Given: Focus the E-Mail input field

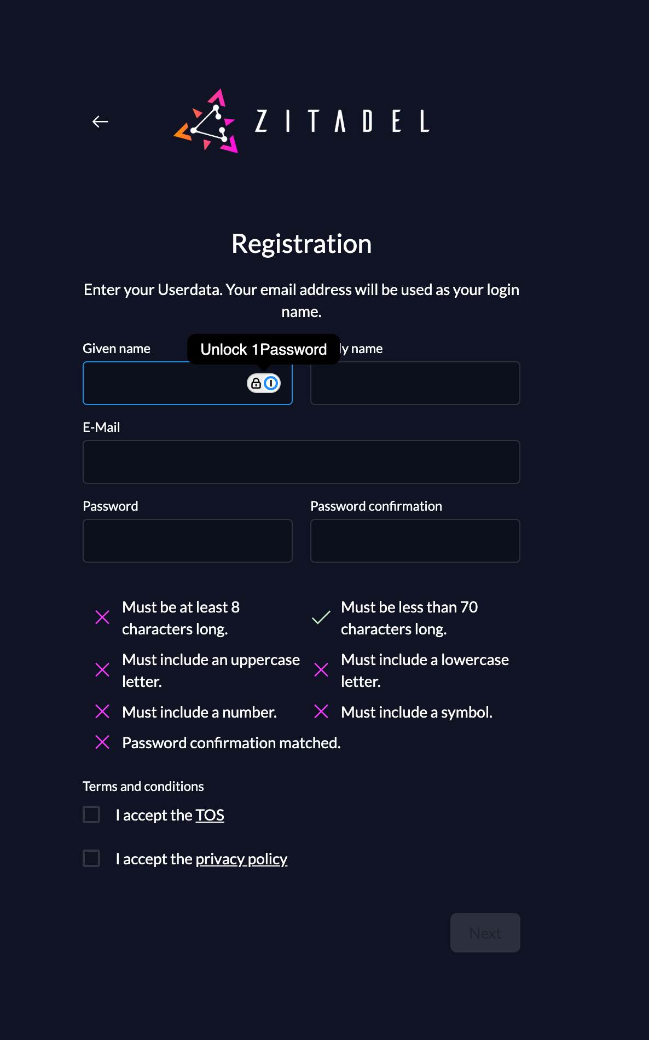Looking at the screenshot, I should (302, 462).
